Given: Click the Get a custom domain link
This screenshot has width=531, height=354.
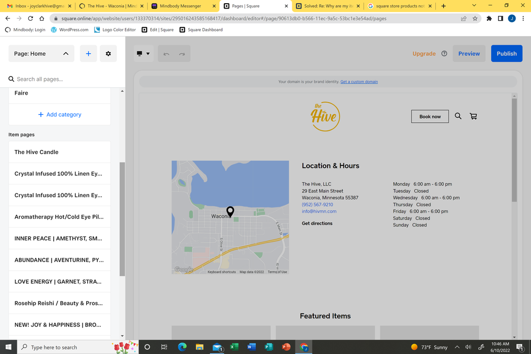Looking at the screenshot, I should pos(359,82).
